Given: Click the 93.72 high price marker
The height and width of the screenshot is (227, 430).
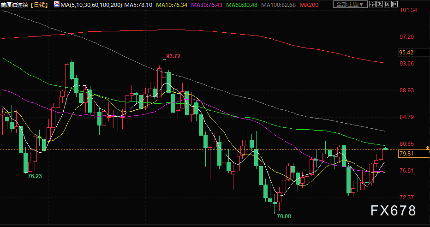Looking at the screenshot, I should pos(173,56).
